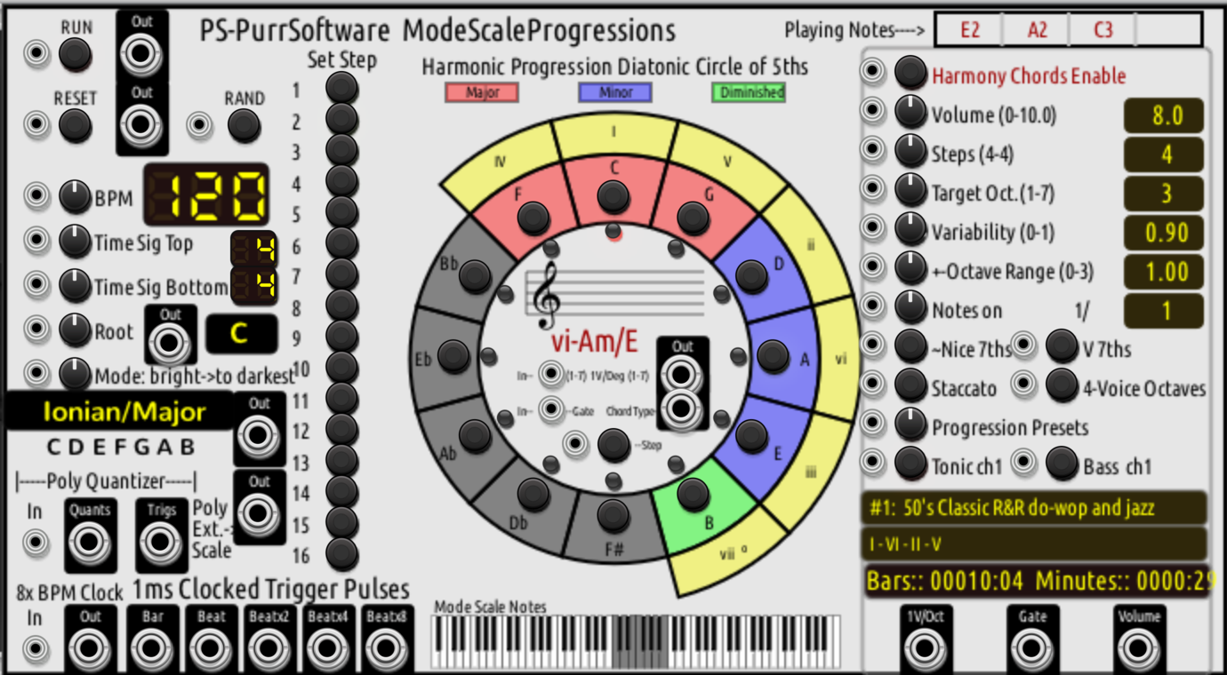Click the RUN button knob
The height and width of the screenshot is (675, 1227).
(x=76, y=55)
